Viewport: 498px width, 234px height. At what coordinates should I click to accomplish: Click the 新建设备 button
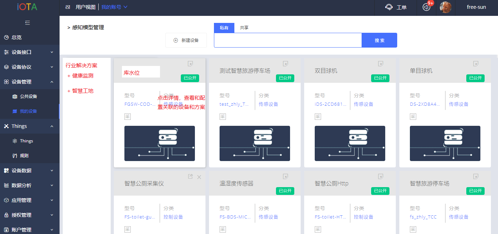pyautogui.click(x=186, y=40)
